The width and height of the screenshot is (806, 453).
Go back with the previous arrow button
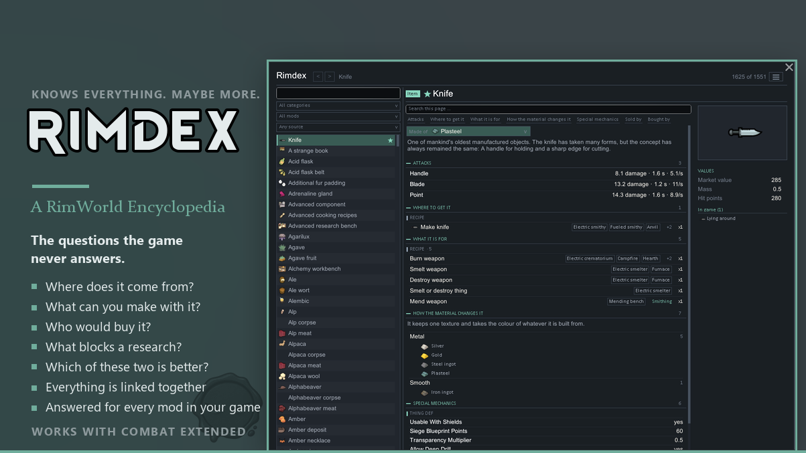point(318,77)
